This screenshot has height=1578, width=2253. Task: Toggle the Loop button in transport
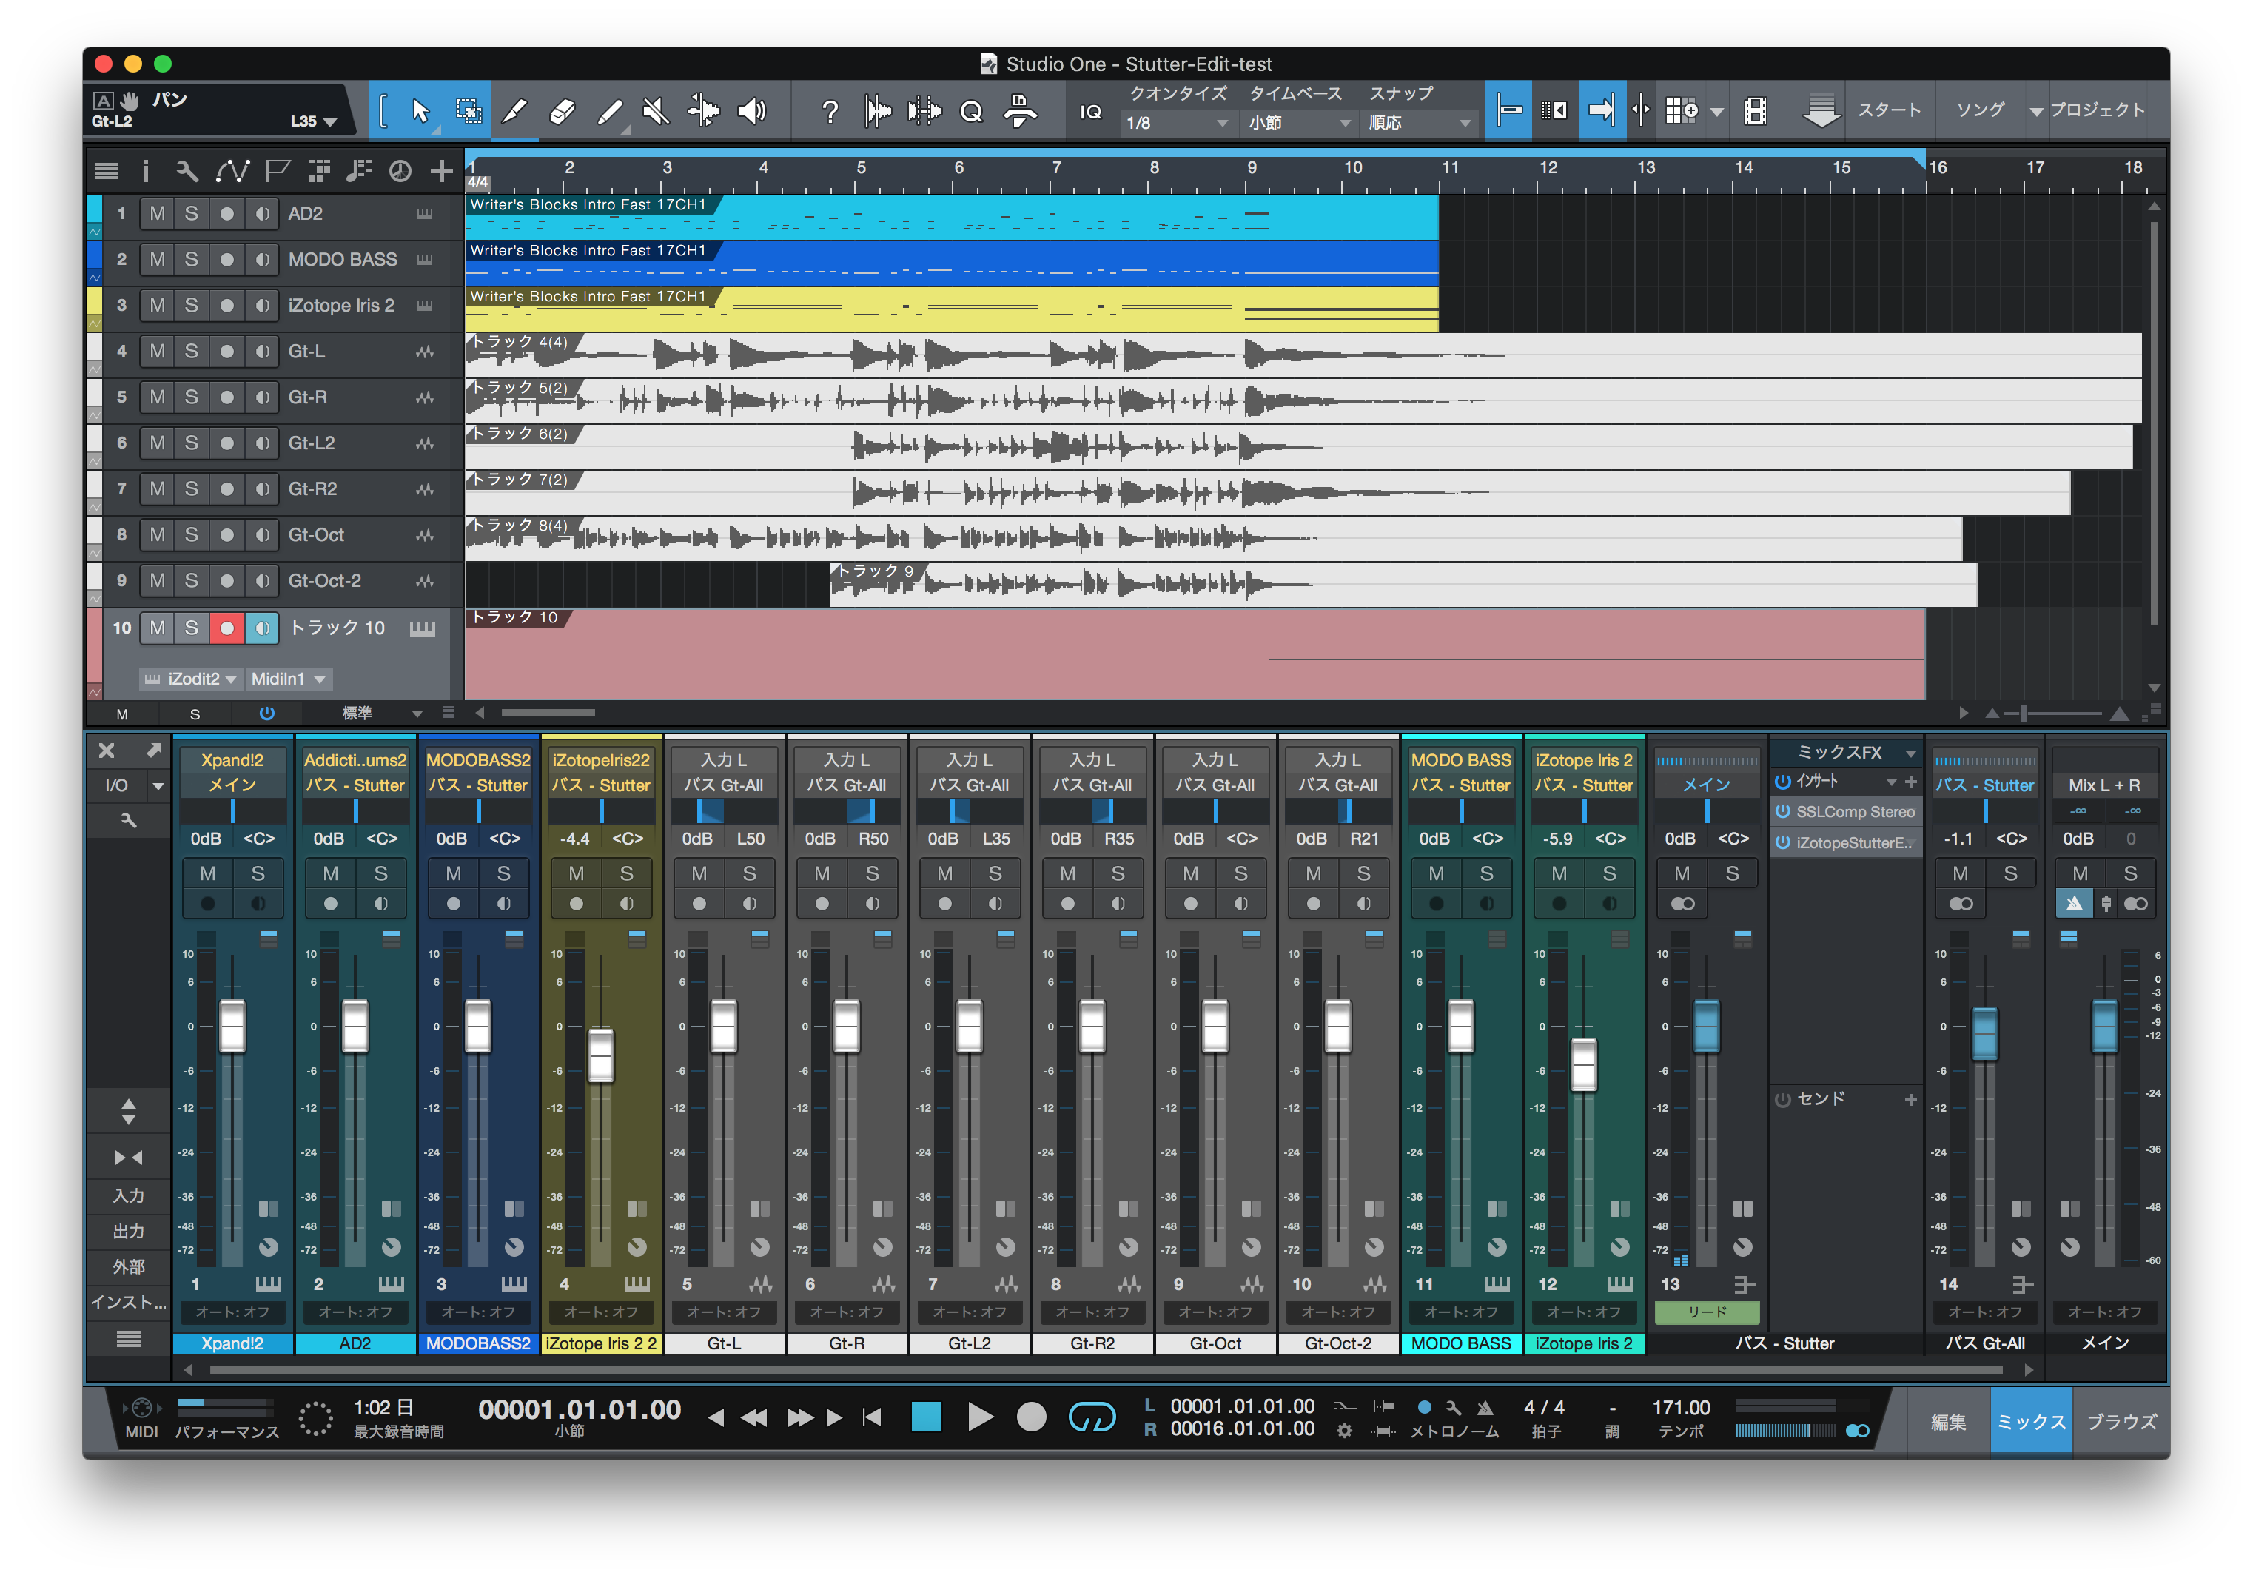(x=1092, y=1416)
